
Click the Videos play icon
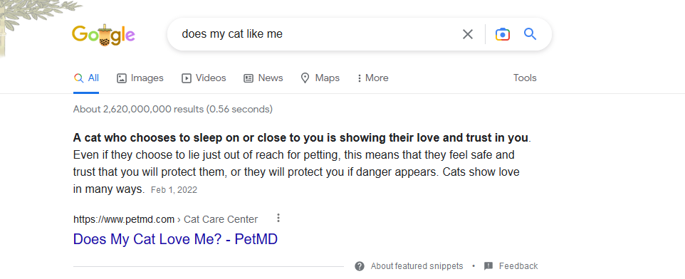tap(187, 78)
